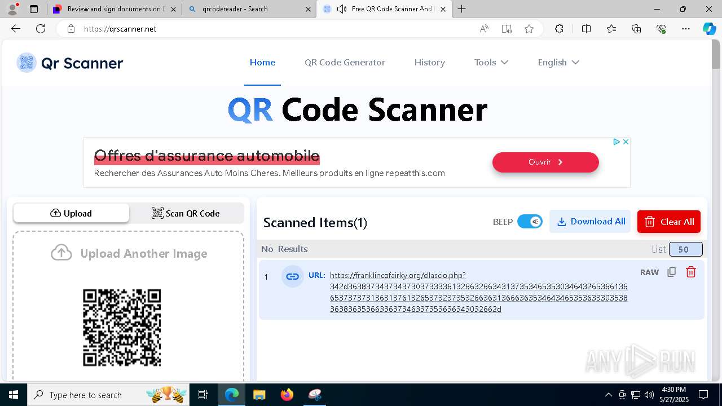Open the browser Extensions icon
The image size is (722, 406).
(x=559, y=29)
